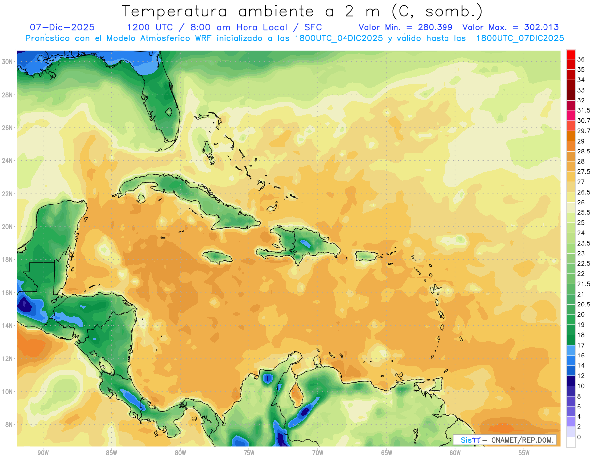Pick the magenta swatch between 30.7 and 31.5
This screenshot has height=459, width=594.
(571, 115)
